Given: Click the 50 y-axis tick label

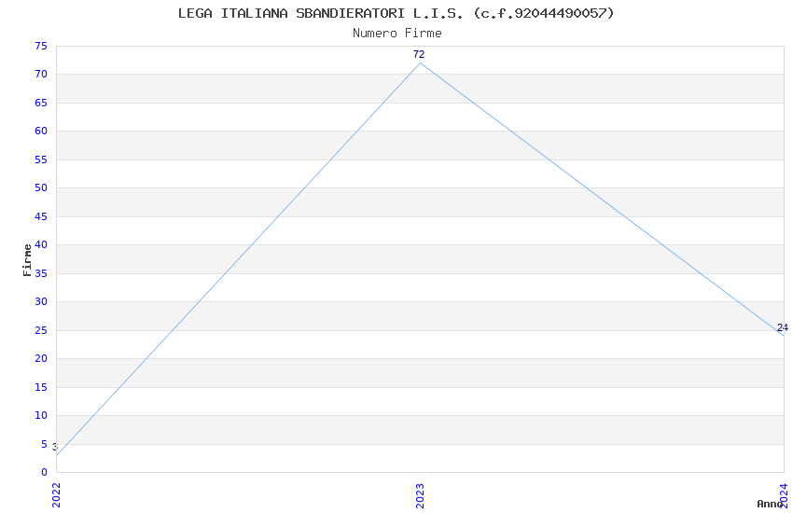Looking at the screenshot, I should pos(40,188).
